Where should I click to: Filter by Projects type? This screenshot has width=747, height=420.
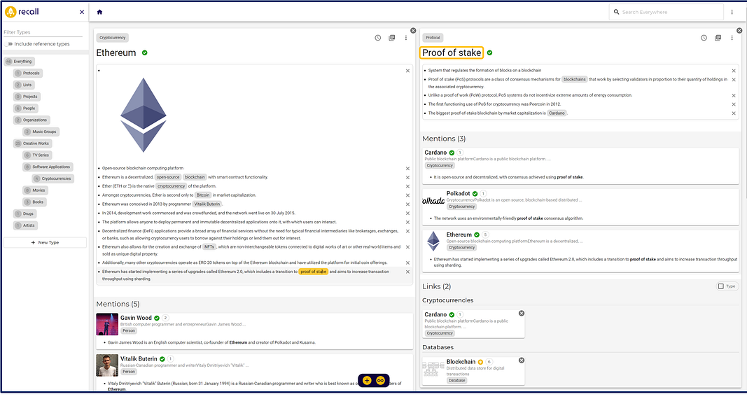pos(27,97)
